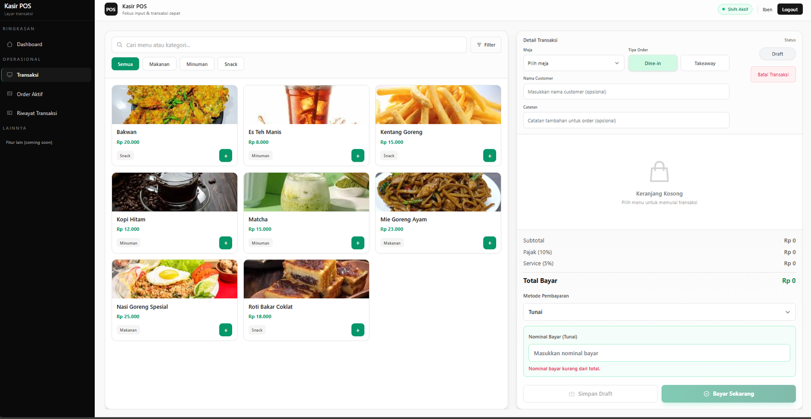Click the Shift Aktif status badge
Screen dimensions: 811x419
735,9
